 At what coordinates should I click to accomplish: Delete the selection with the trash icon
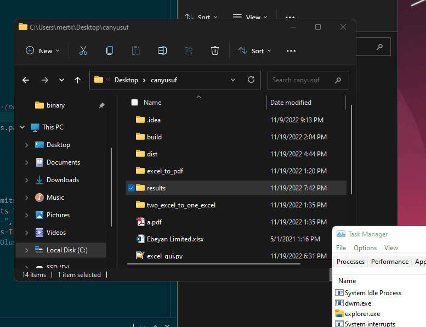pos(215,51)
